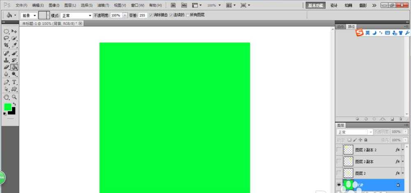This screenshot has width=411, height=193.
Task: Uncheck the anti-alias (消除锯齿) checkbox
Action: coord(151,15)
